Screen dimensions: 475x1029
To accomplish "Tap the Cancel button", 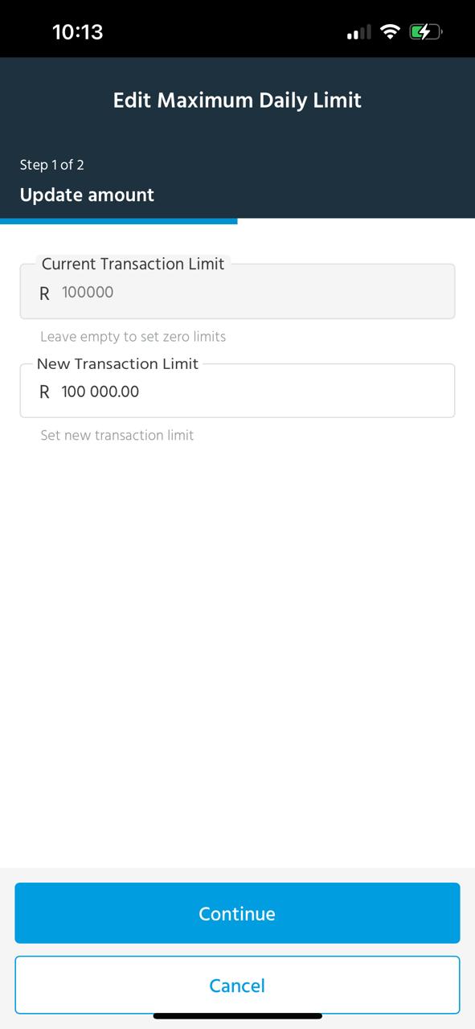I will (237, 986).
